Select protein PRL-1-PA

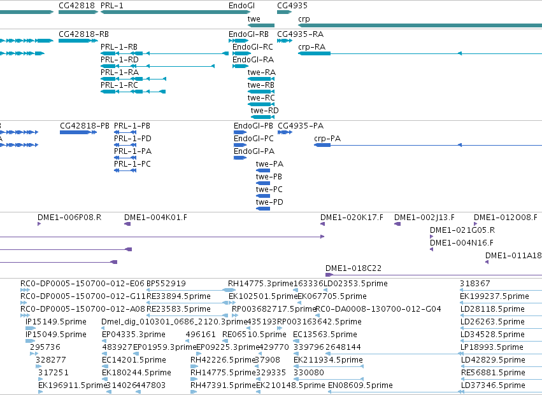[125, 158]
